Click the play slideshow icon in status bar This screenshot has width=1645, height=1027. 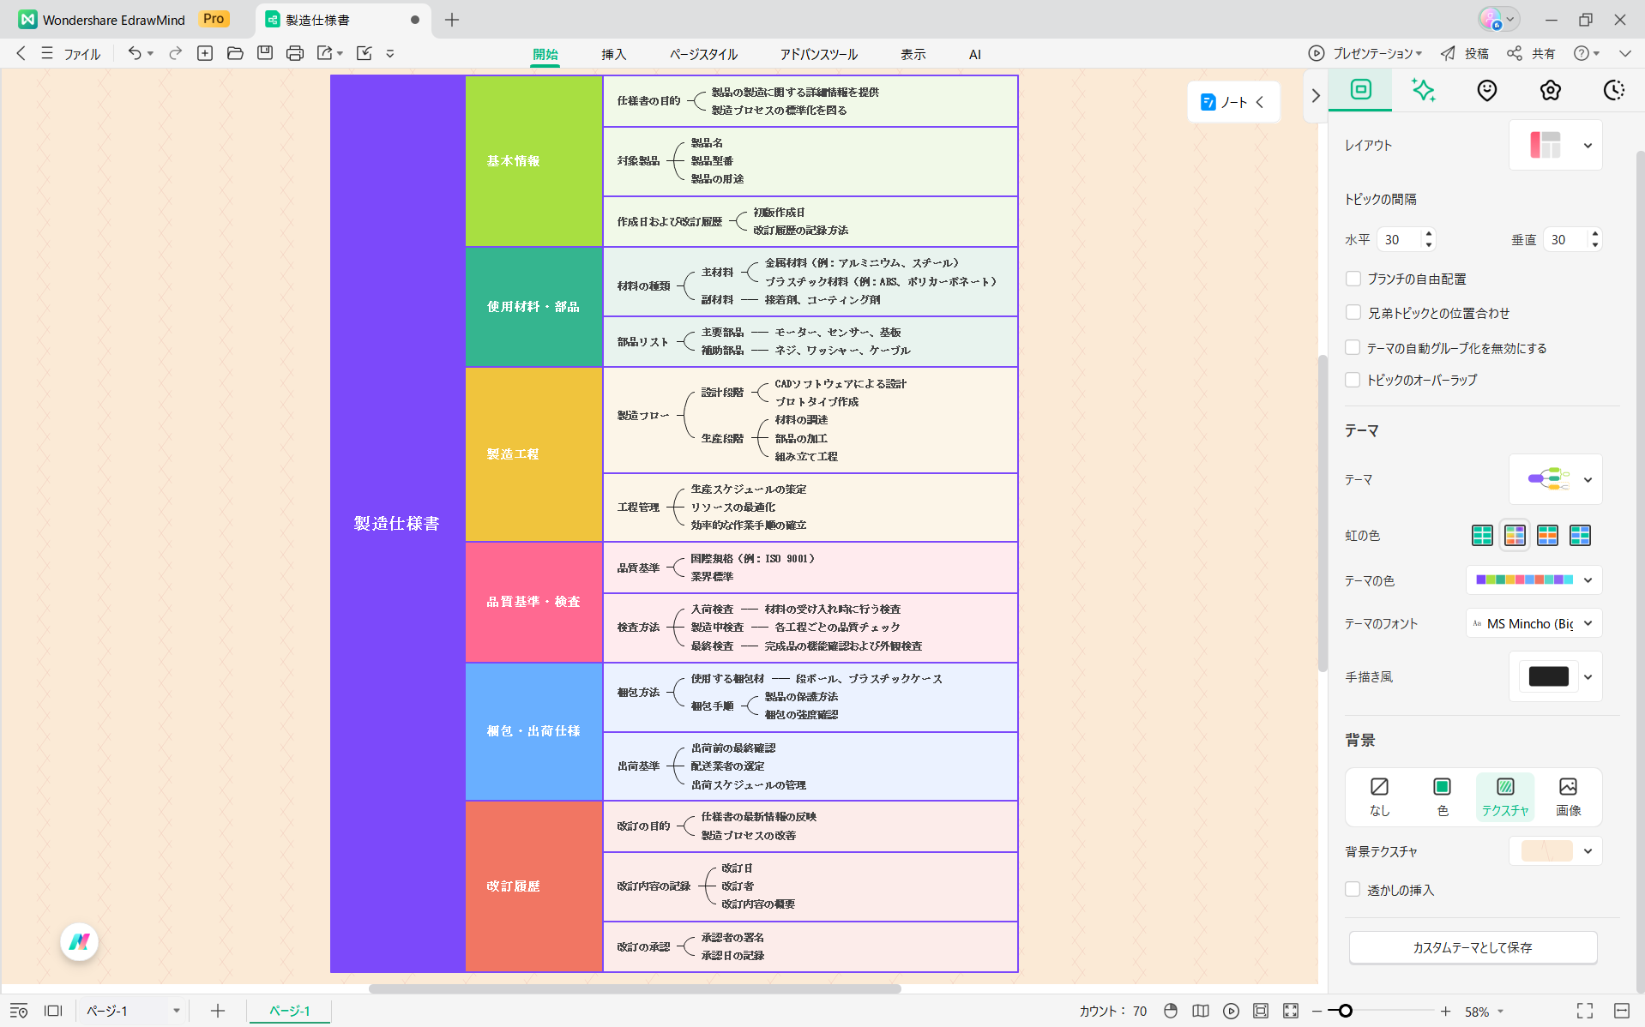[1231, 1011]
